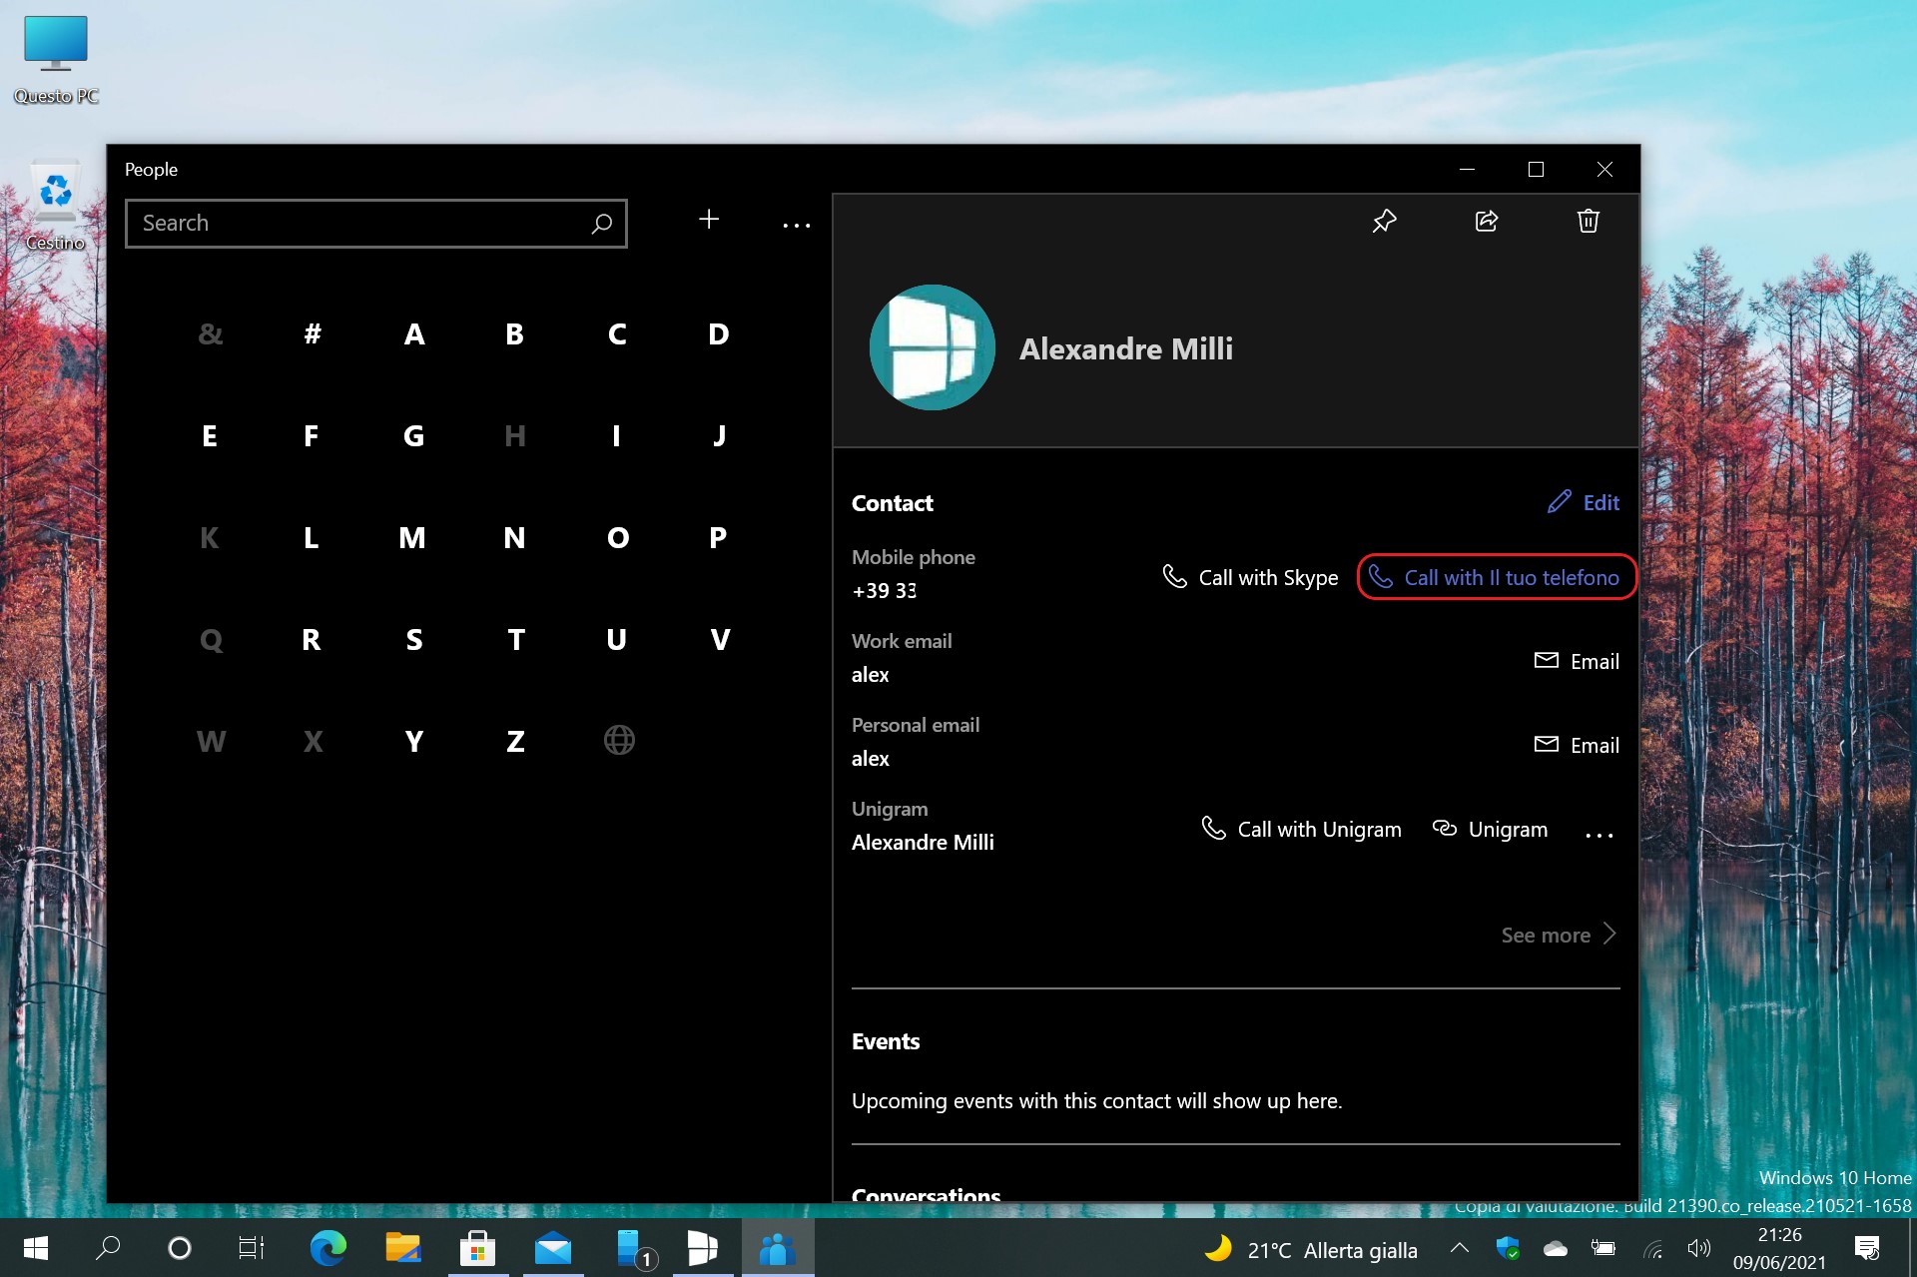This screenshot has height=1277, width=1917.
Task: Click the People app taskbar icon
Action: click(x=778, y=1248)
